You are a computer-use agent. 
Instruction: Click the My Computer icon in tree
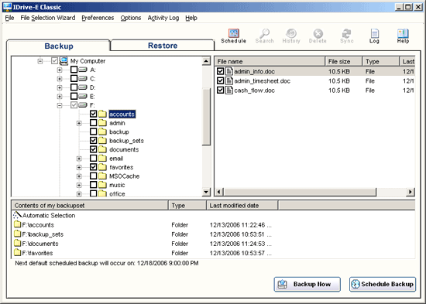(x=64, y=61)
